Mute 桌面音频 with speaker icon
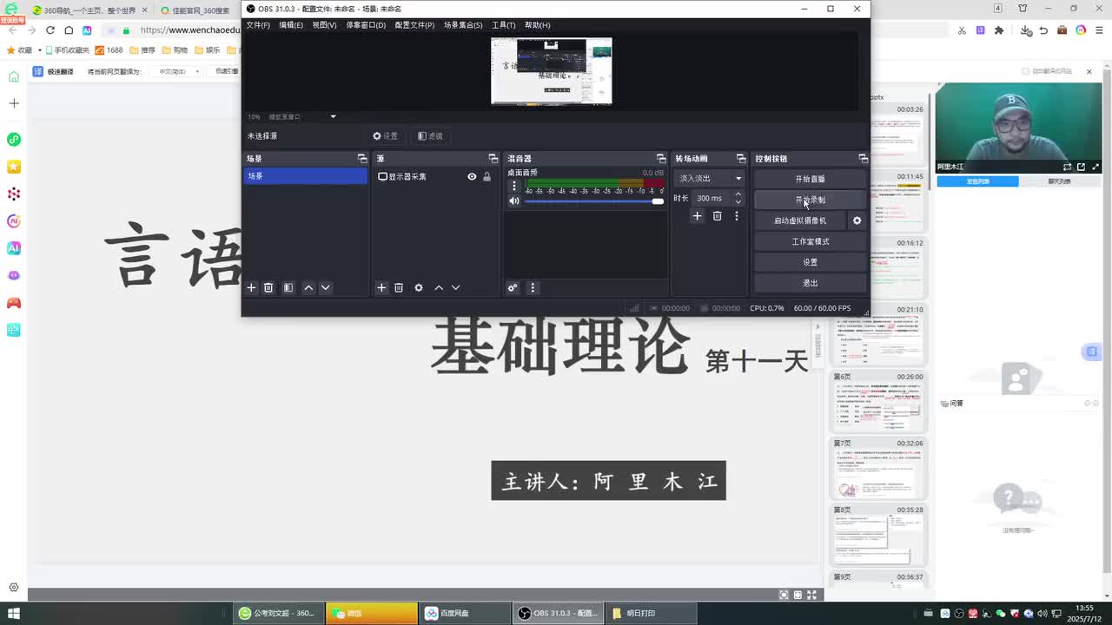The height and width of the screenshot is (625, 1112). (x=514, y=201)
